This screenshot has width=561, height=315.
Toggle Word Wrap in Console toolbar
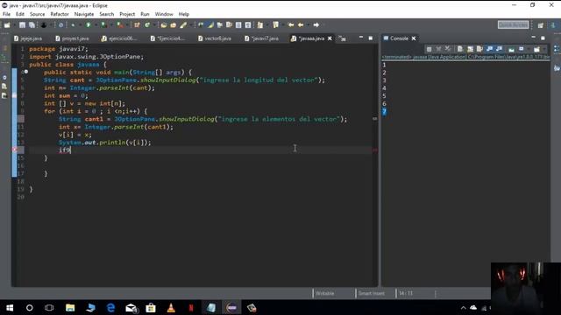479,49
